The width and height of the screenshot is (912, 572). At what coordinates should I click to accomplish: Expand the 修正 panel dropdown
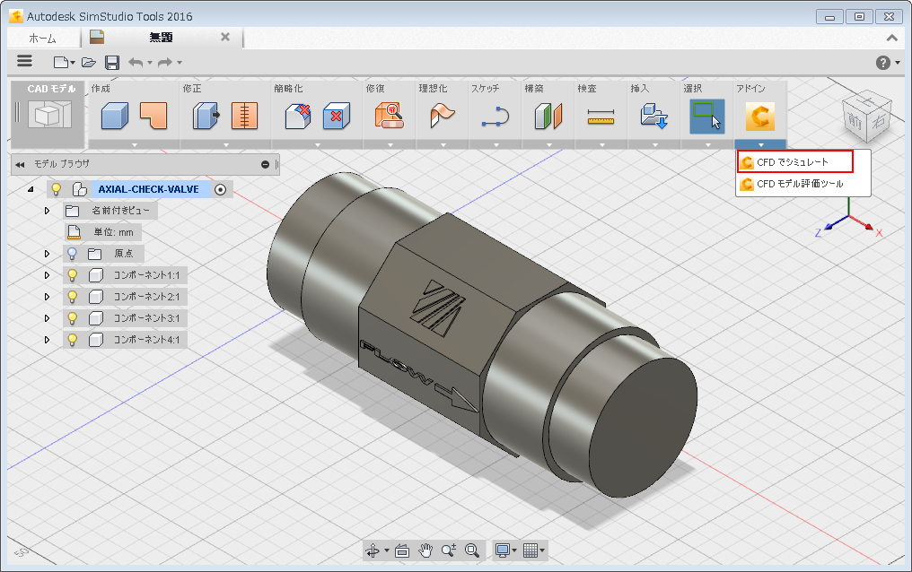click(225, 144)
